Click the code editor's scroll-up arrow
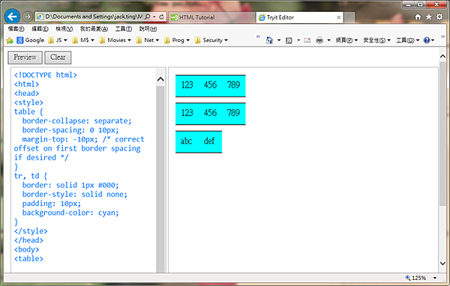450x286 pixels. coord(160,79)
